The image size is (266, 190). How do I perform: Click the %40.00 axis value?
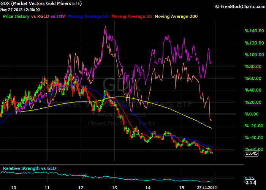253,90
